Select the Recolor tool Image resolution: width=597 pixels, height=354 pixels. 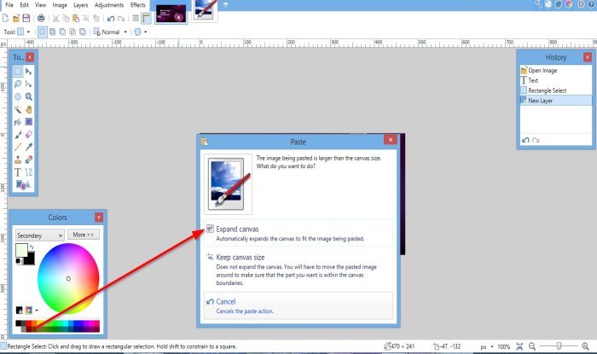(28, 160)
